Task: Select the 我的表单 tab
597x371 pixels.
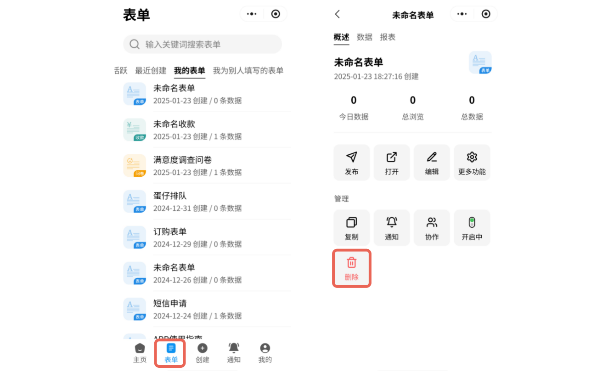Action: (x=190, y=71)
